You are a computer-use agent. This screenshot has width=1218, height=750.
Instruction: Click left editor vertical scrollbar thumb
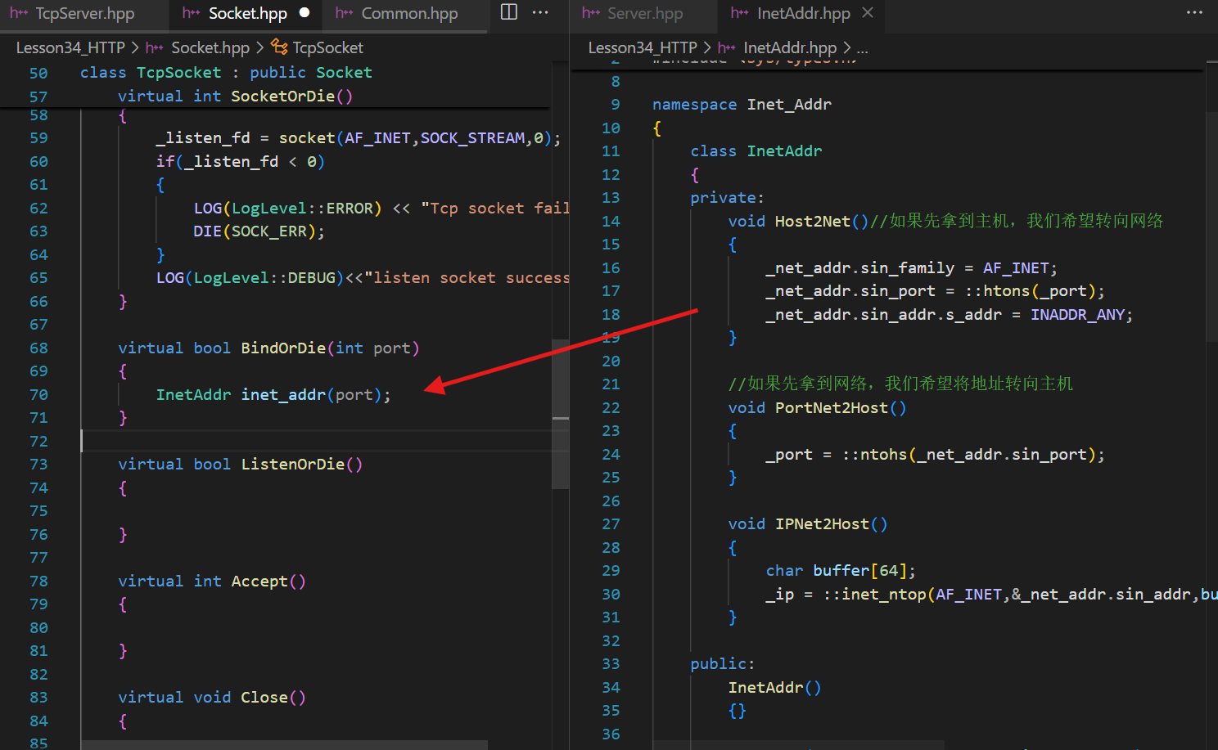[x=560, y=413]
